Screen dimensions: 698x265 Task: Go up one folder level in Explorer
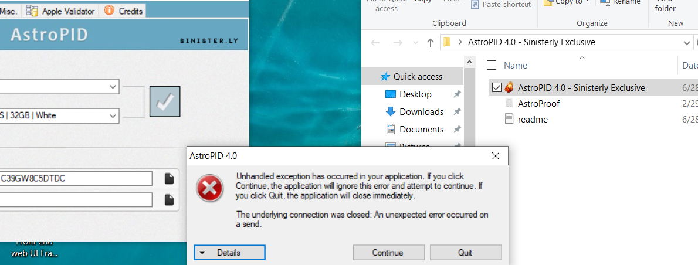(x=431, y=43)
